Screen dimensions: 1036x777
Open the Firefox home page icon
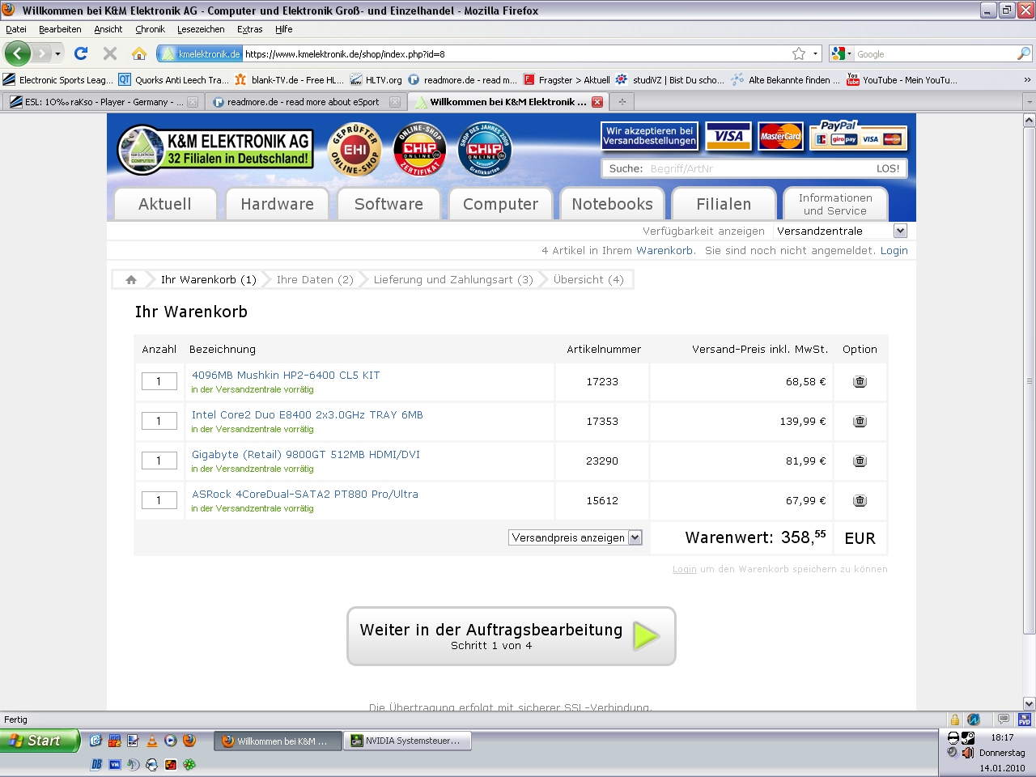[139, 53]
